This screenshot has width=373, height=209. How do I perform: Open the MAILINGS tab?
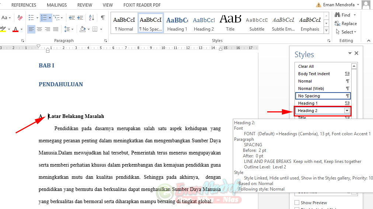[57, 5]
